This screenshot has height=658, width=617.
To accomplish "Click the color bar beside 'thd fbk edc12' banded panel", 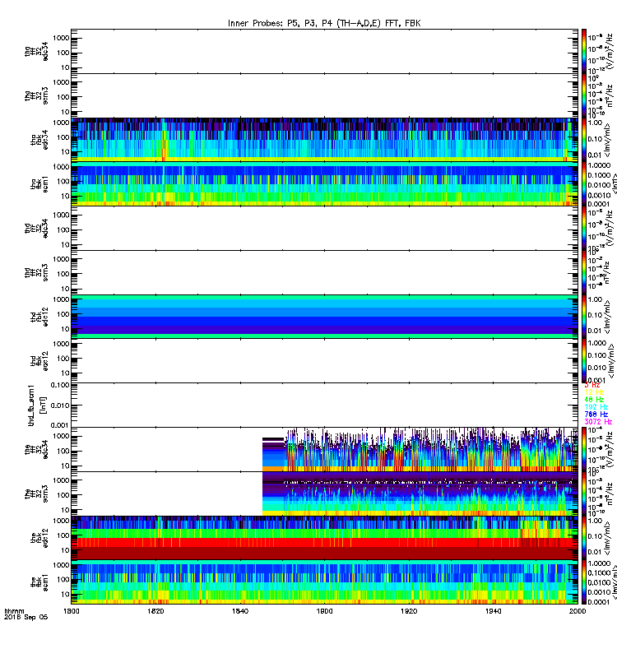I will pos(584,317).
